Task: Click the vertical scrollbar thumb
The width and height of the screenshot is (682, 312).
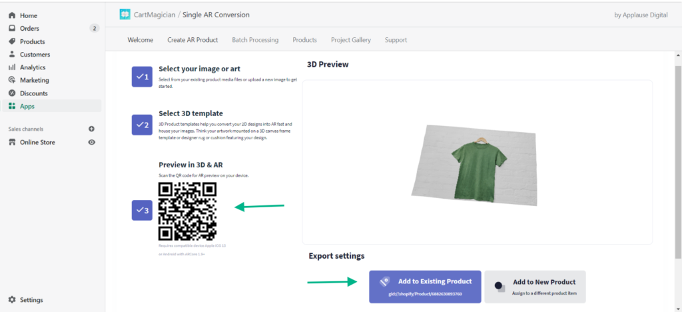Action: [678, 162]
